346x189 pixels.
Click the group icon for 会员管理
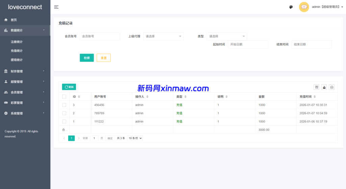(x=6, y=92)
